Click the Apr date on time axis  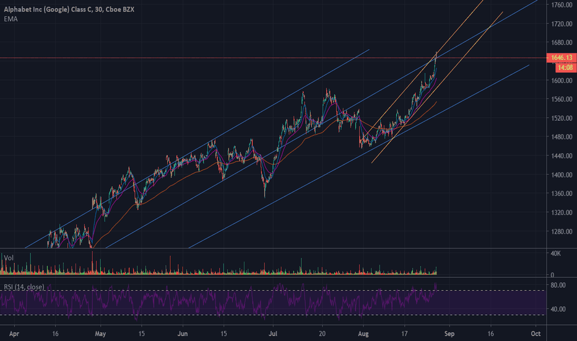(x=14, y=334)
